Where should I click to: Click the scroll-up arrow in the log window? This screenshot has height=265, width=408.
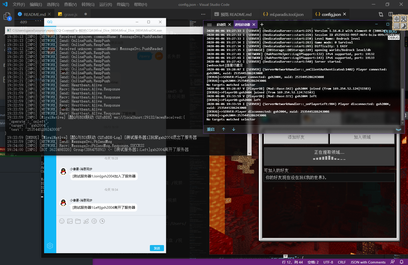click(x=224, y=129)
